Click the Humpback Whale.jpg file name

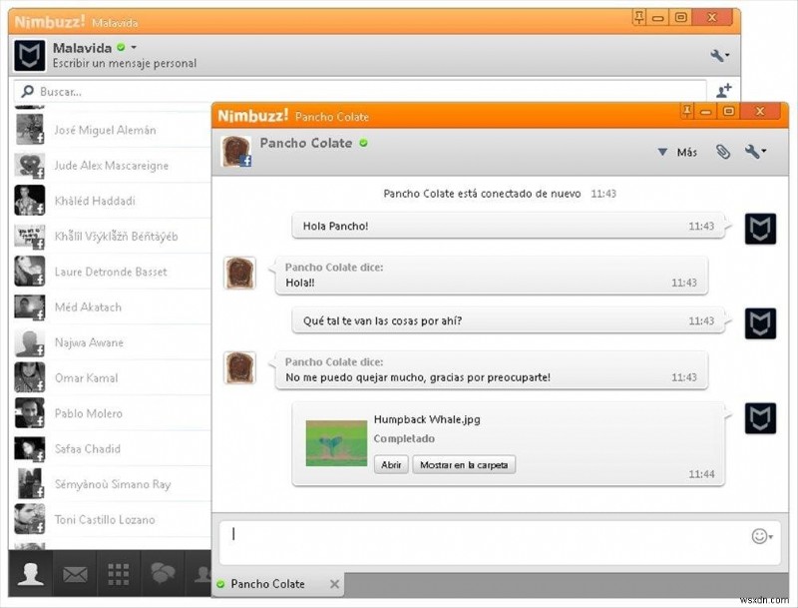pos(427,419)
